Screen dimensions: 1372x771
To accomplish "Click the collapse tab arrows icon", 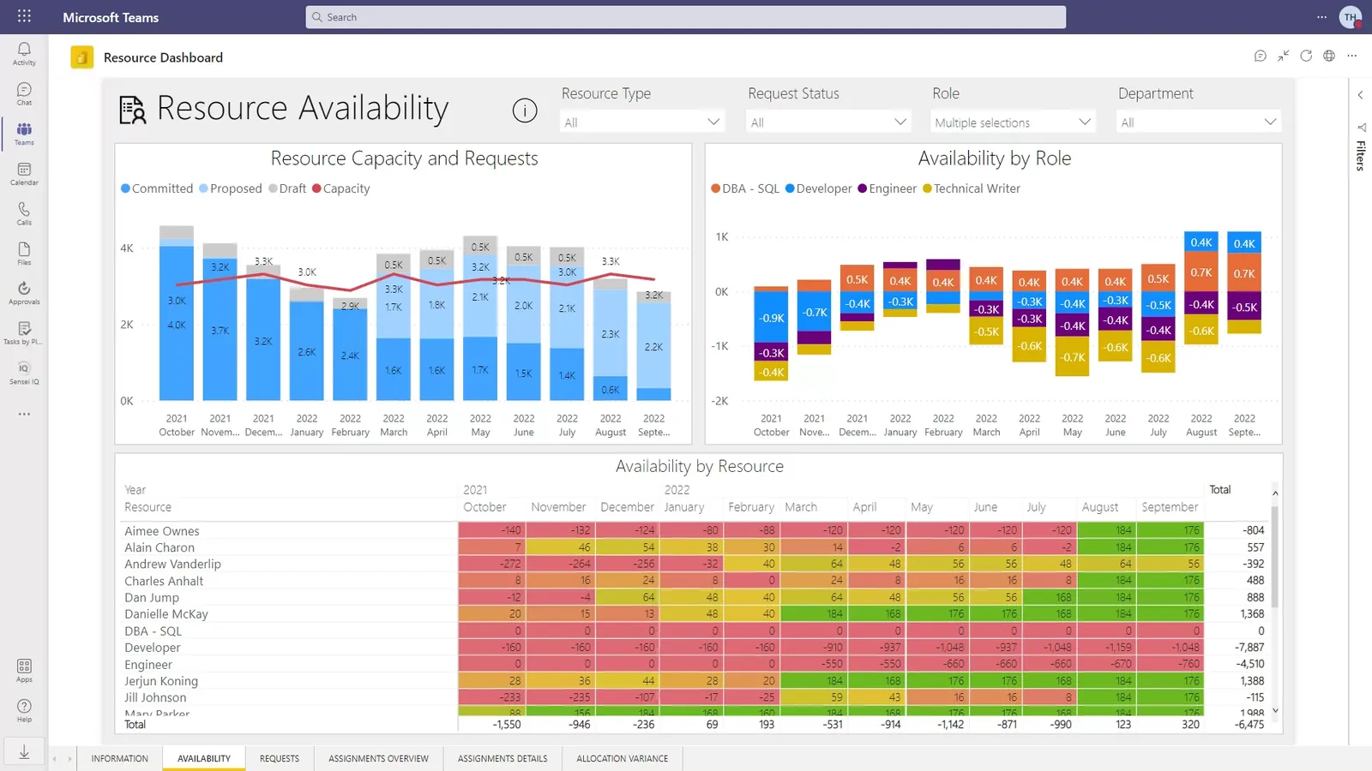I will (x=1283, y=56).
